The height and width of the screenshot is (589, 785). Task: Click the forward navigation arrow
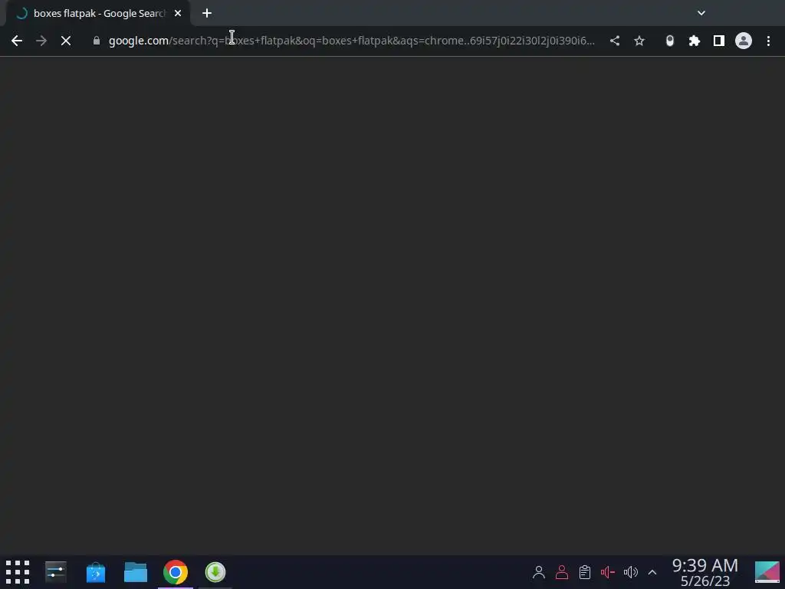[x=41, y=41]
